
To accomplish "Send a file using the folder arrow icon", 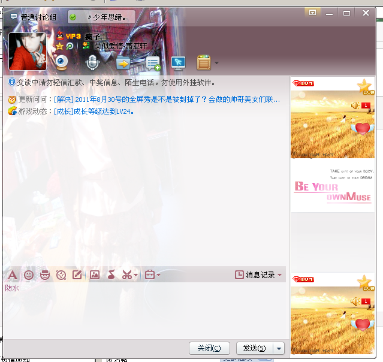I will pyautogui.click(x=123, y=63).
